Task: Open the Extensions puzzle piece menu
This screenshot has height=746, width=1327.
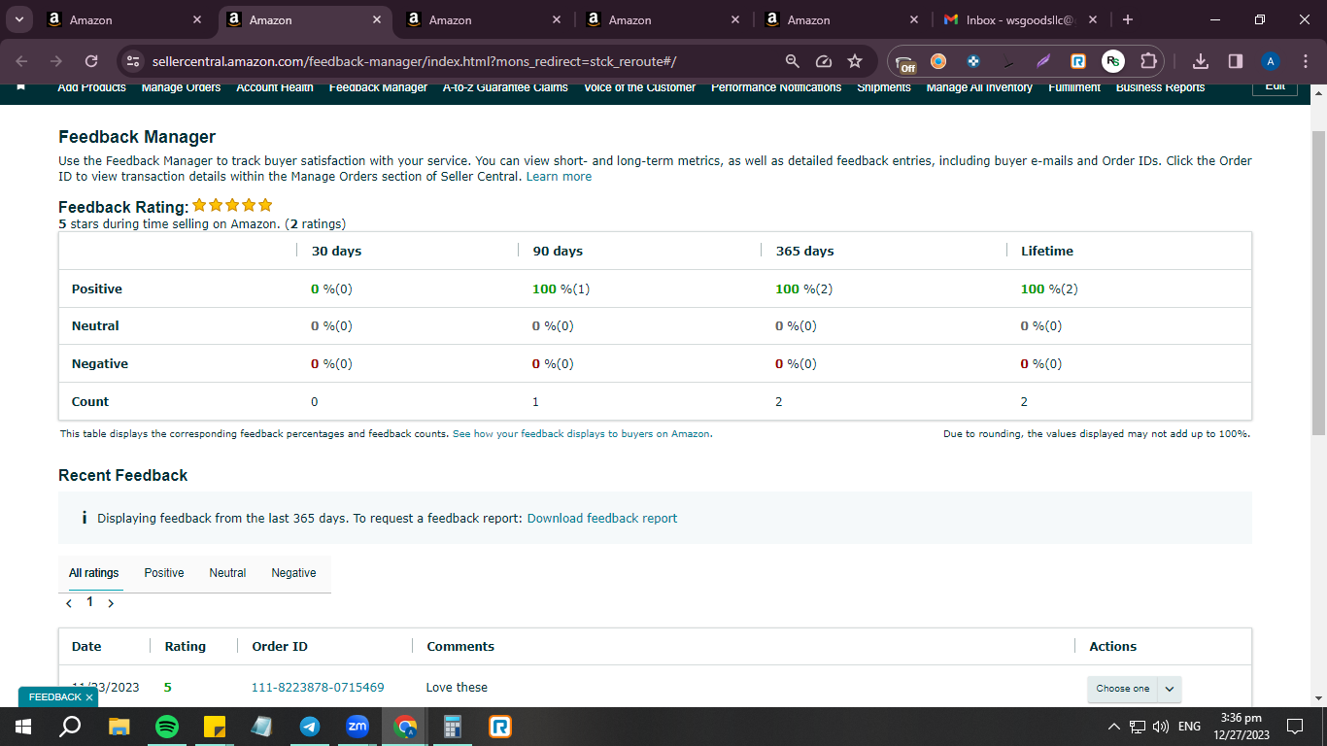Action: coord(1148,61)
